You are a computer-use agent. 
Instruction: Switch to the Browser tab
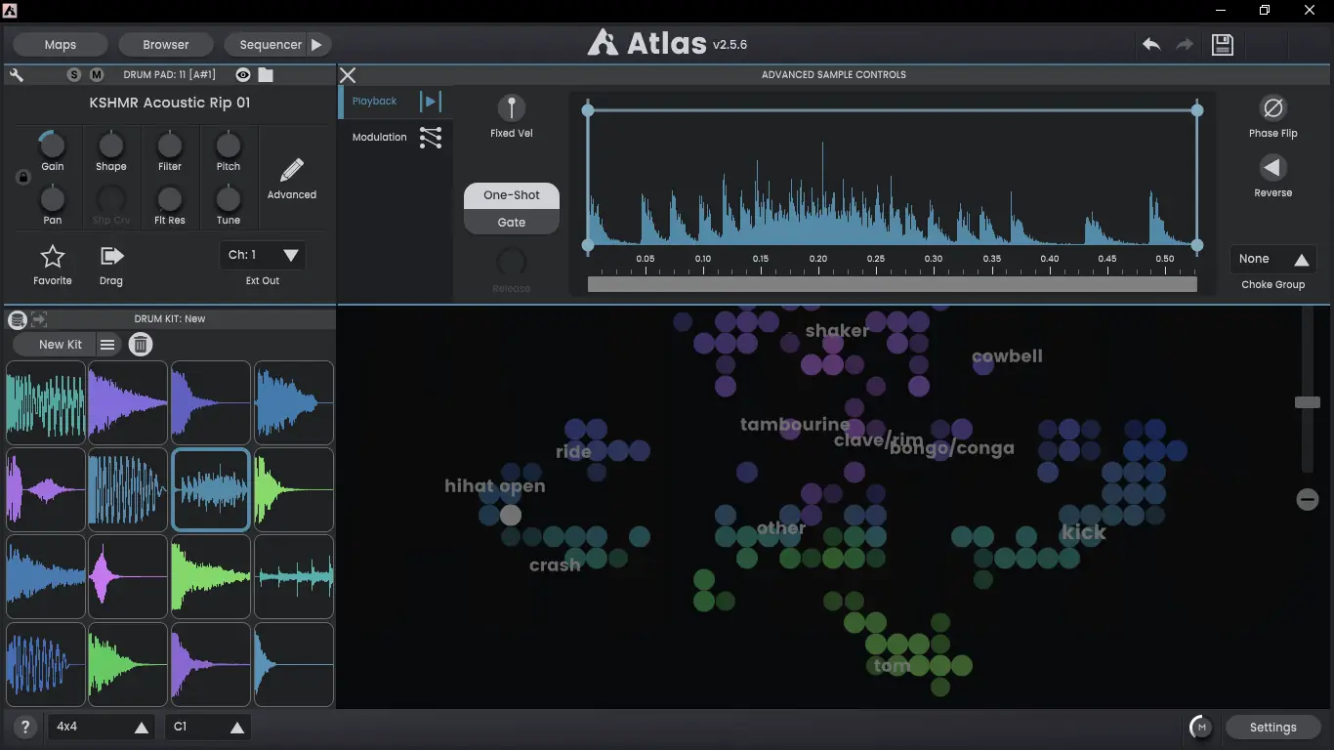166,45
